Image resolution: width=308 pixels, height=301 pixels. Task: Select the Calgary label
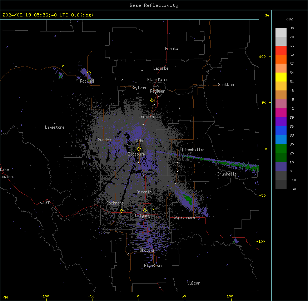tap(143, 216)
